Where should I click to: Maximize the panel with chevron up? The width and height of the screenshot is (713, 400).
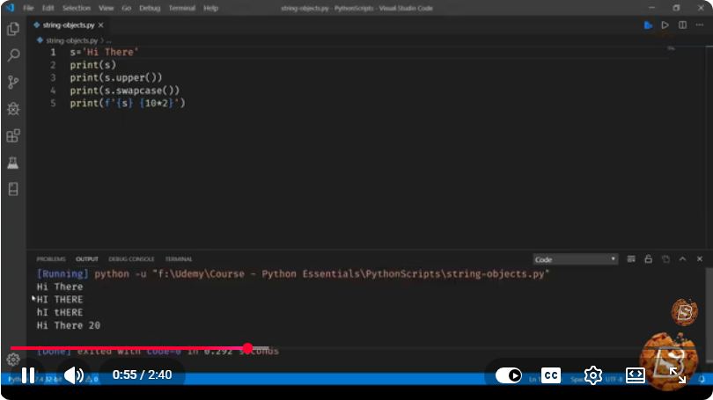[x=682, y=259]
